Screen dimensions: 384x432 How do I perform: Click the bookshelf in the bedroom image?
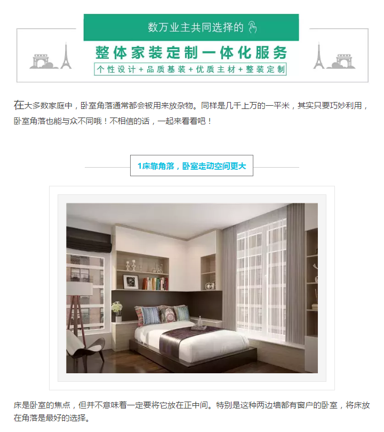142,271
